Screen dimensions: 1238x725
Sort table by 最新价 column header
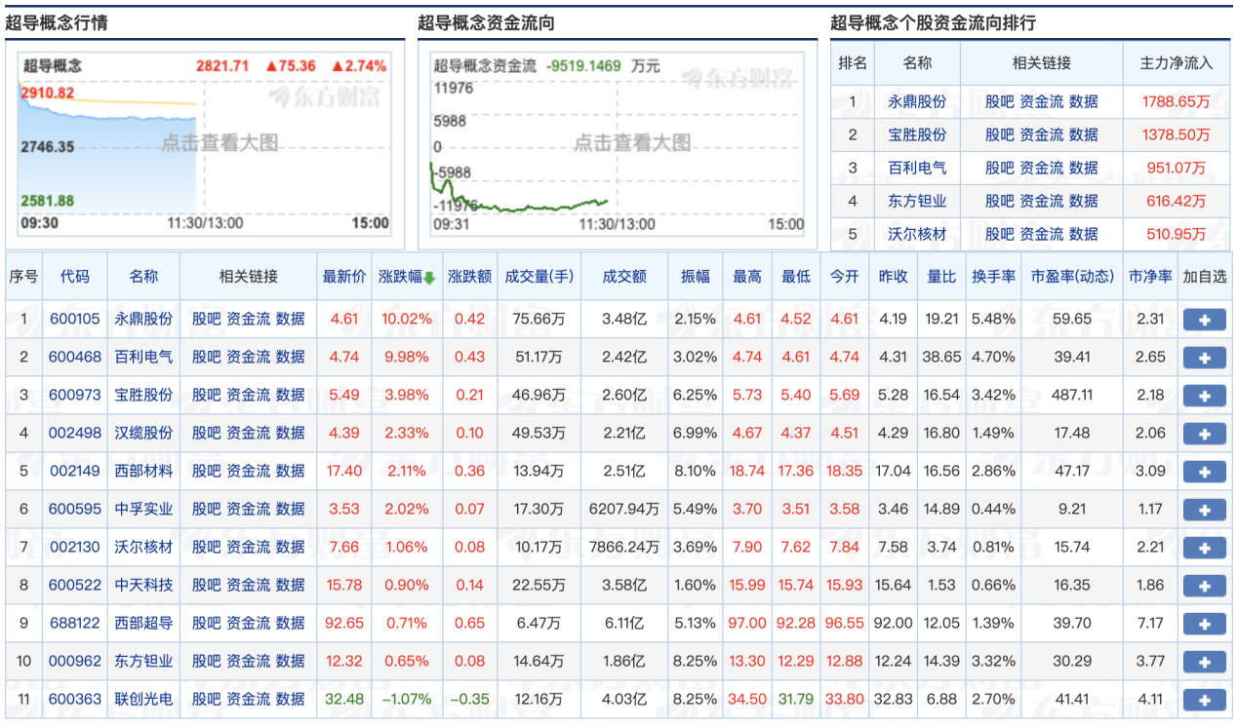343,276
